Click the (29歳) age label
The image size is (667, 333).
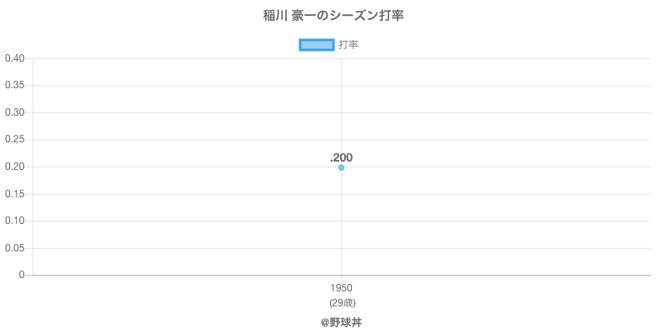click(x=341, y=302)
